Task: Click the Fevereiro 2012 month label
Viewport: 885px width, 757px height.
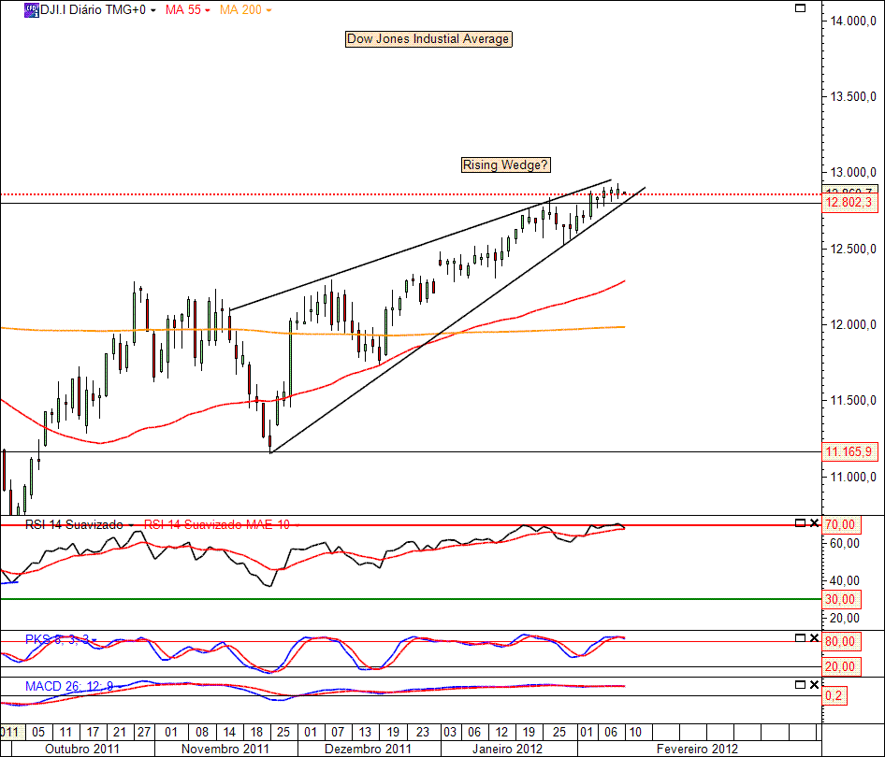Action: 697,750
